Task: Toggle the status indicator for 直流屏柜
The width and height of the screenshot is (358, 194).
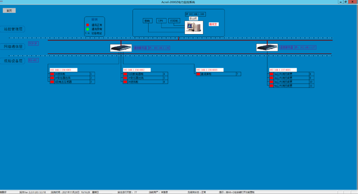Action: [198, 74]
